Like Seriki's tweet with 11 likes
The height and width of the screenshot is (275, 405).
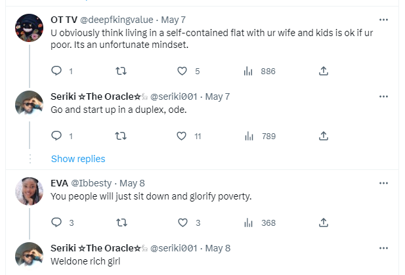pyautogui.click(x=182, y=136)
